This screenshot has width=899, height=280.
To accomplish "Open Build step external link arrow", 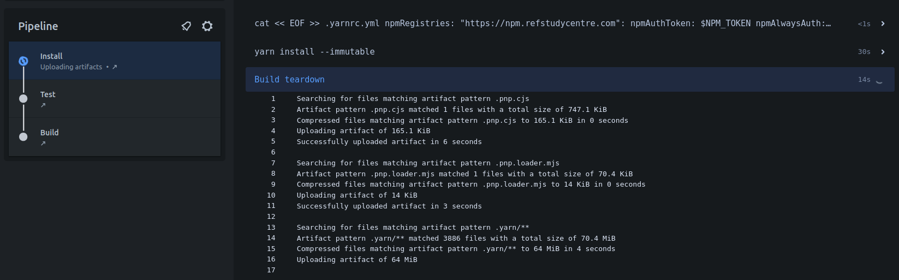I will coord(43,144).
